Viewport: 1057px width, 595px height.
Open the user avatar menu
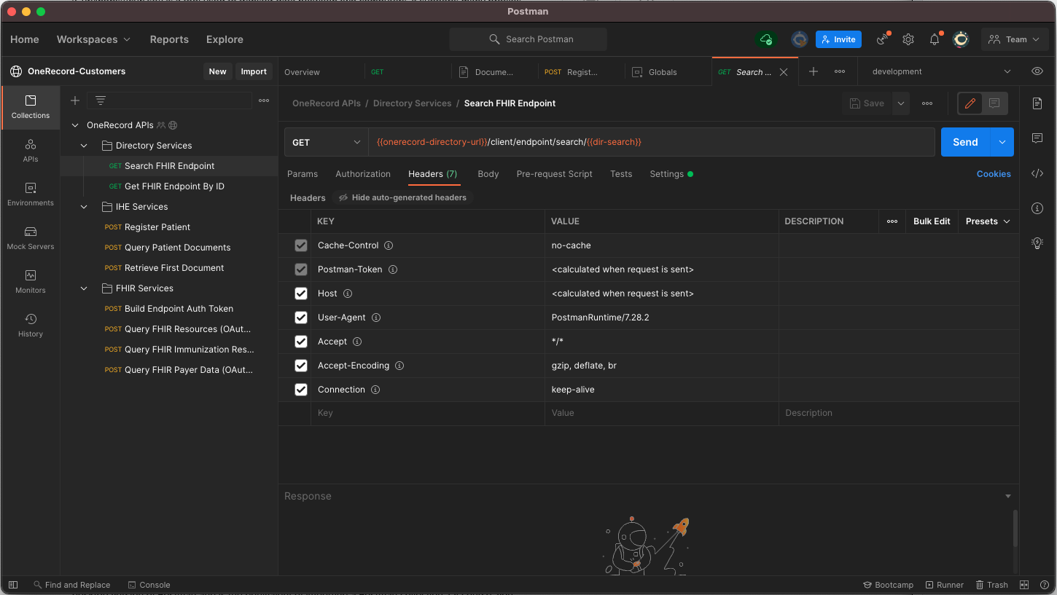[x=961, y=39]
